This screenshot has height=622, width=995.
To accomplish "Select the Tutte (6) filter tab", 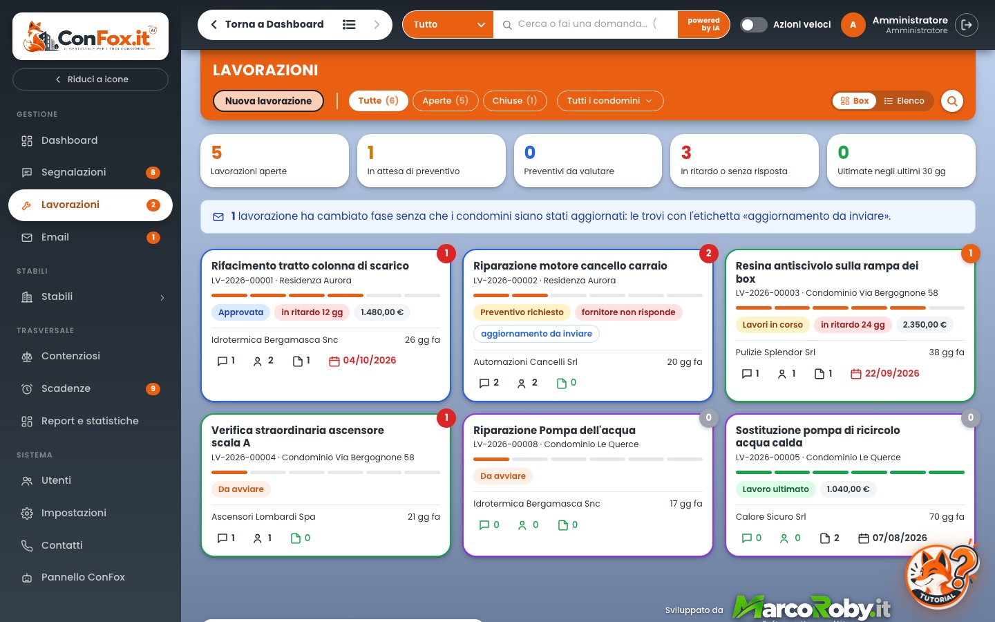I will point(378,101).
